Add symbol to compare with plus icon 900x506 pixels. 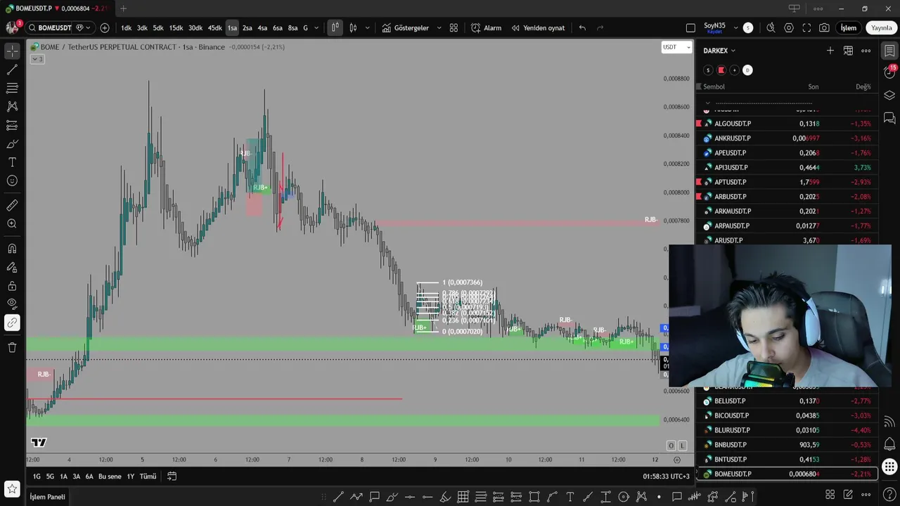tap(105, 28)
